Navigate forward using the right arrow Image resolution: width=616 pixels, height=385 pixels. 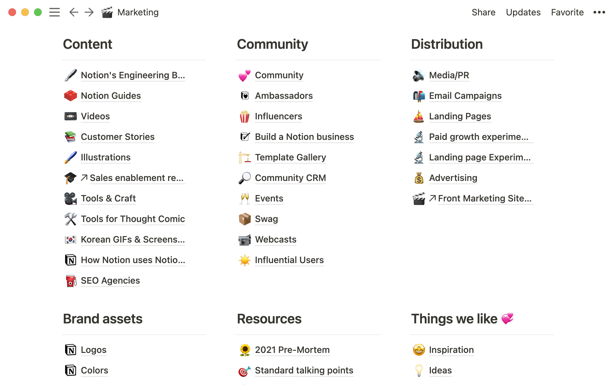tap(89, 12)
